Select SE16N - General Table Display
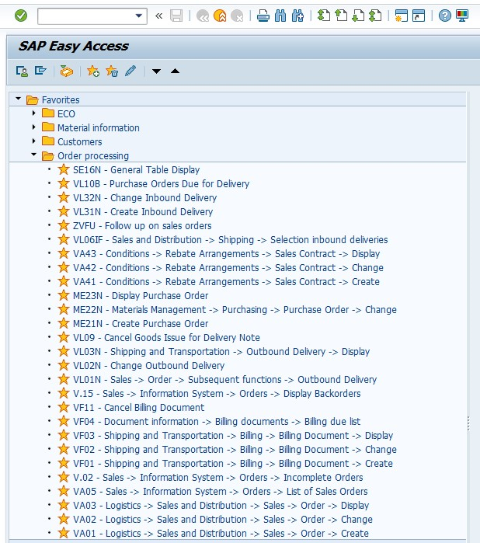Image resolution: width=480 pixels, height=543 pixels. 137,170
